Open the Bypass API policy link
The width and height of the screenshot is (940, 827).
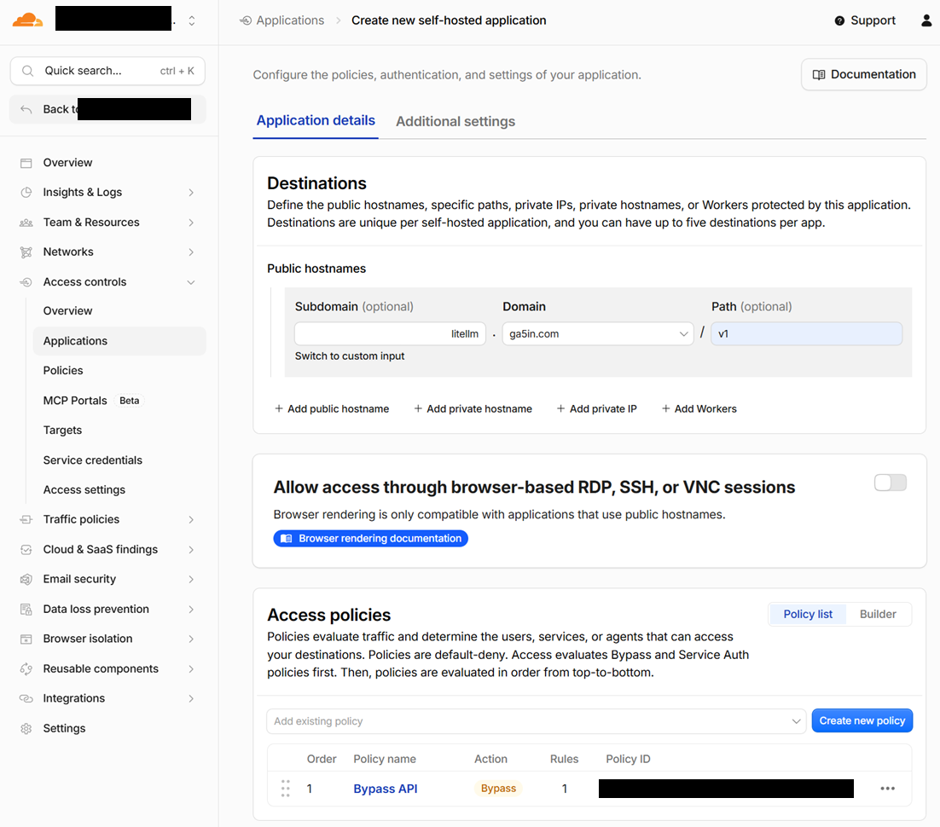386,789
